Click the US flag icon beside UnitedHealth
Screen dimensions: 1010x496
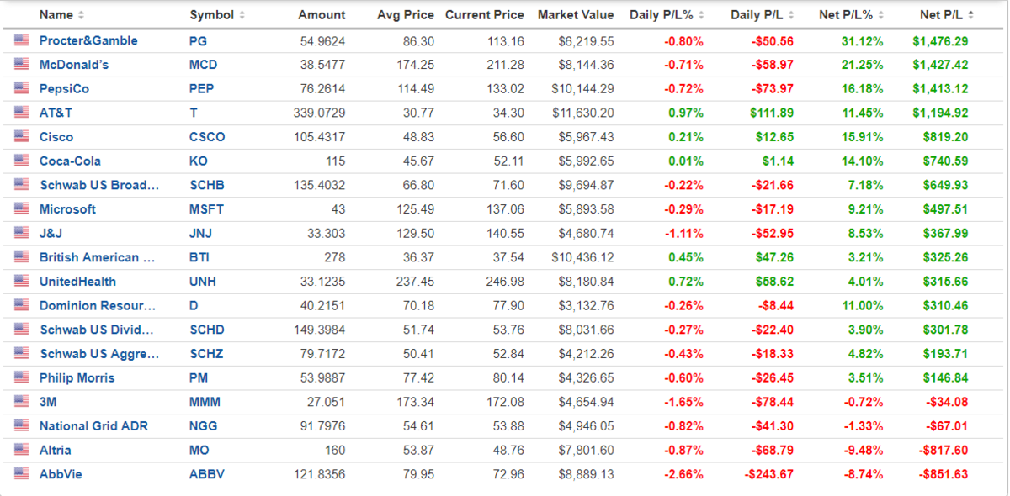pos(21,282)
